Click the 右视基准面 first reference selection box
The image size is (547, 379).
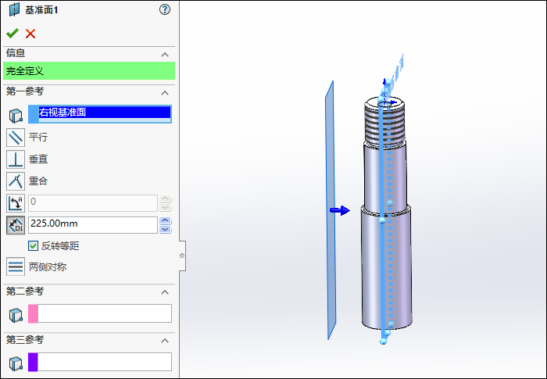[x=99, y=113]
